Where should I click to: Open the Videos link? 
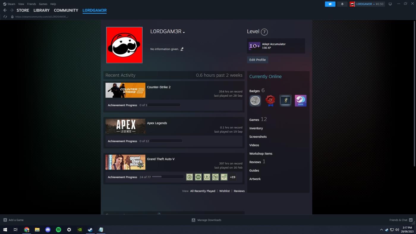[254, 145]
